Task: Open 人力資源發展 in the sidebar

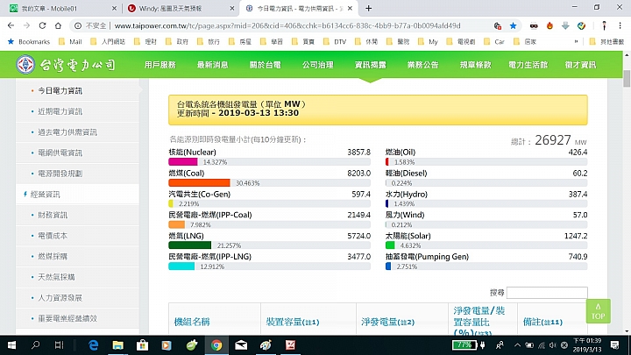Action: pos(60,298)
